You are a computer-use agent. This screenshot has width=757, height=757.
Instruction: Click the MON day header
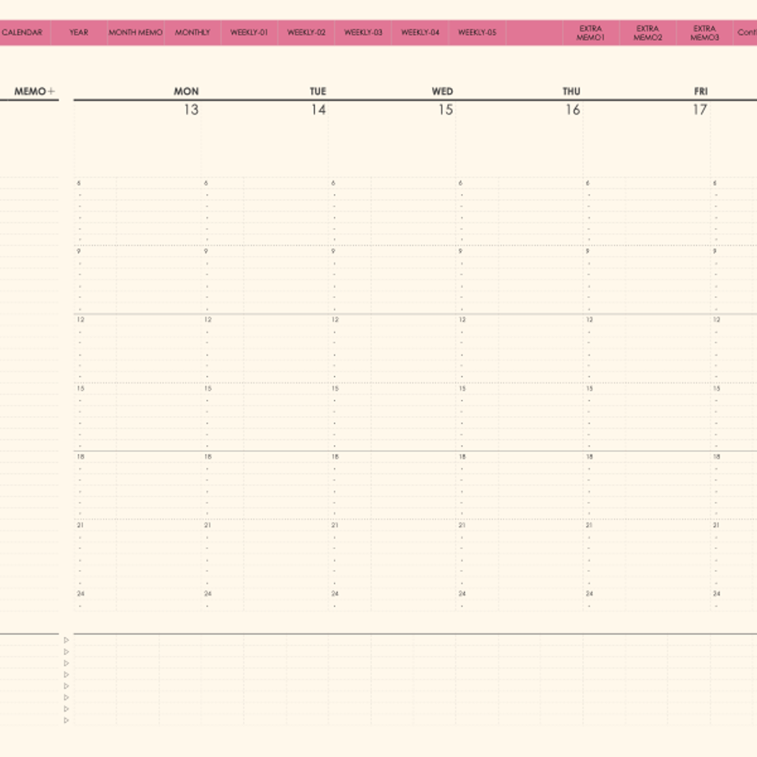click(186, 91)
